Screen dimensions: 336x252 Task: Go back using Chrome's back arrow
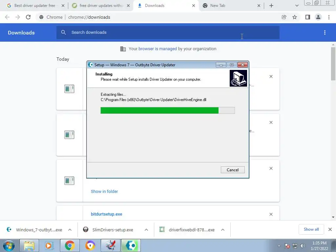click(7, 17)
